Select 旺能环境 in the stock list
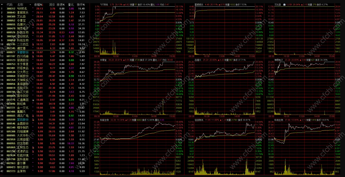Viewport: 345px width, 177px height. (23, 155)
